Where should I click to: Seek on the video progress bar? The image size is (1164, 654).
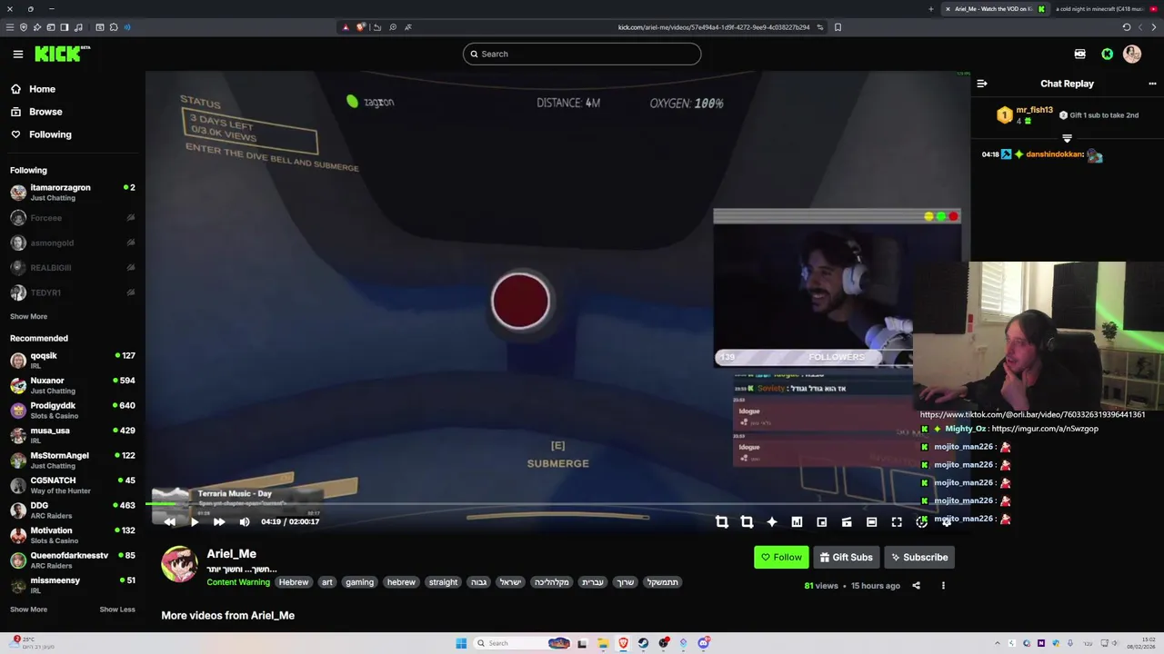[557, 505]
